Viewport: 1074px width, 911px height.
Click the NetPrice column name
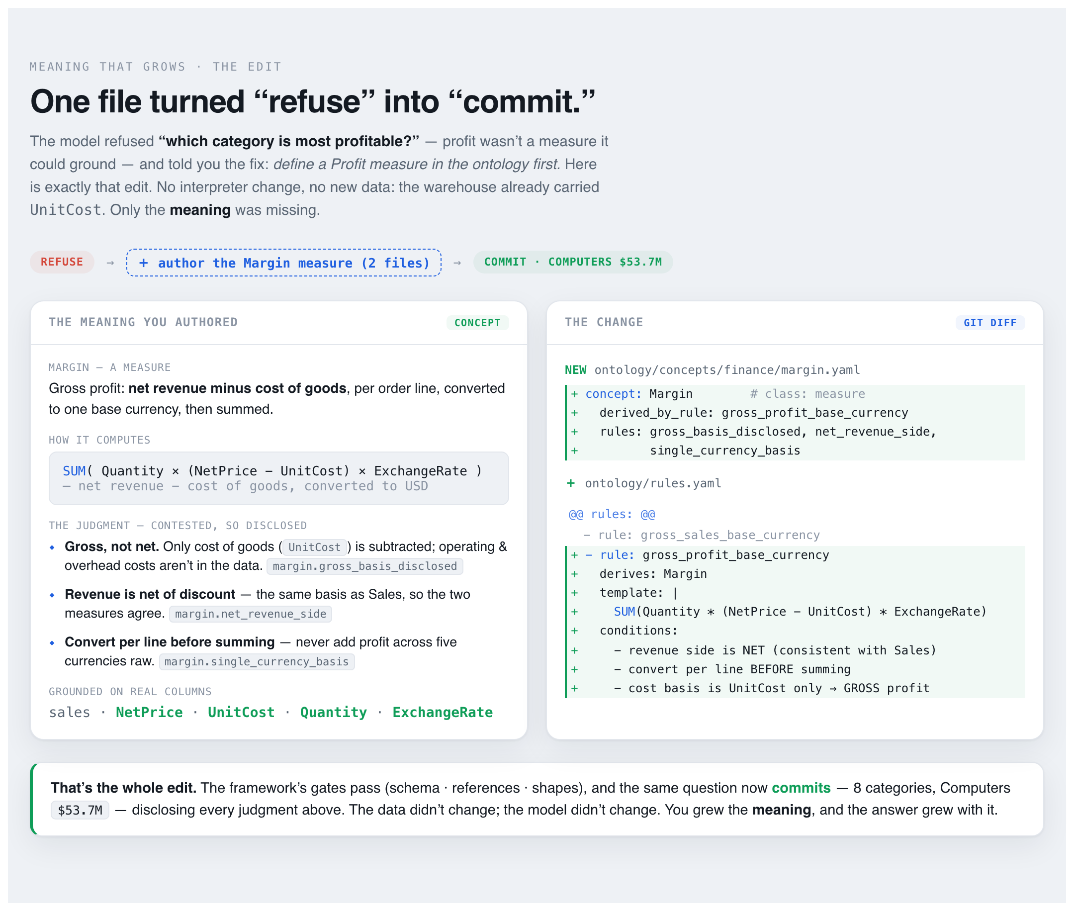pyautogui.click(x=149, y=712)
